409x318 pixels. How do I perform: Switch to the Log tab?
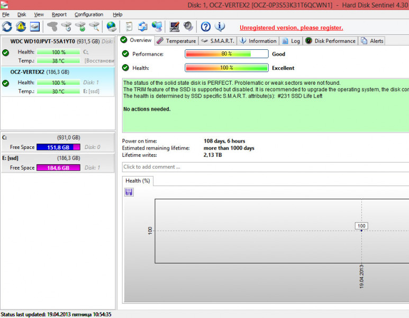(x=291, y=41)
